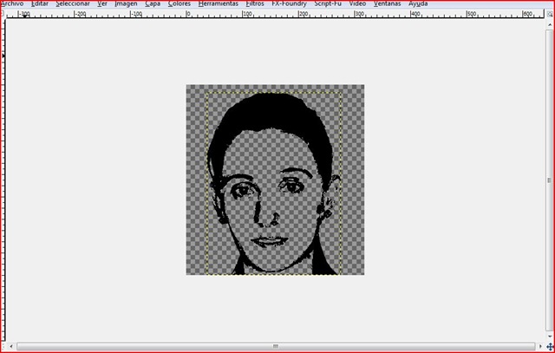This screenshot has width=555, height=353.
Task: Click the horizontal scrollbar left arrow
Action: coord(11,346)
